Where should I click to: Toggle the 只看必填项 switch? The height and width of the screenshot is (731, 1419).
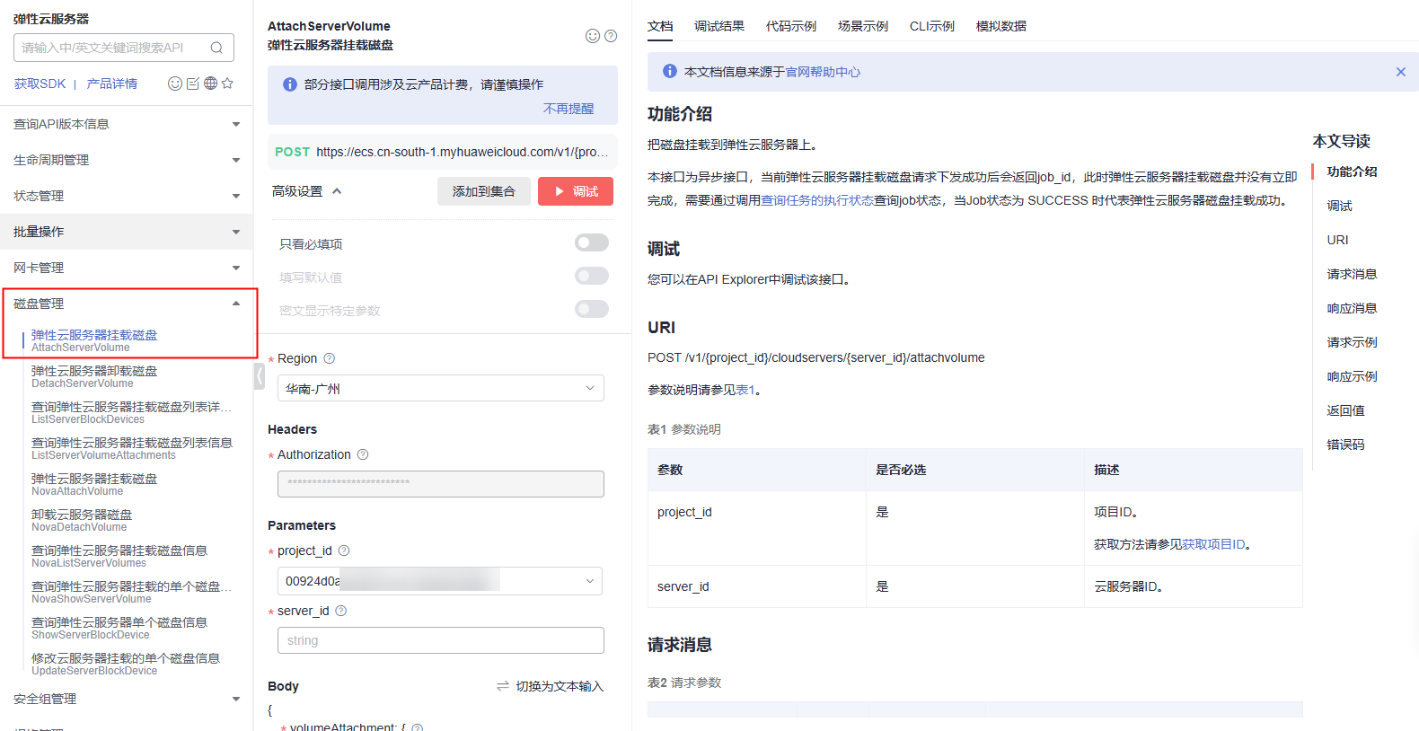(592, 242)
